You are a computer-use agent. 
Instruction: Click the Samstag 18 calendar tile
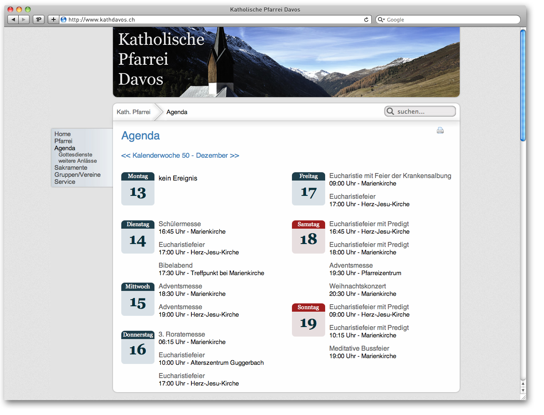(309, 237)
